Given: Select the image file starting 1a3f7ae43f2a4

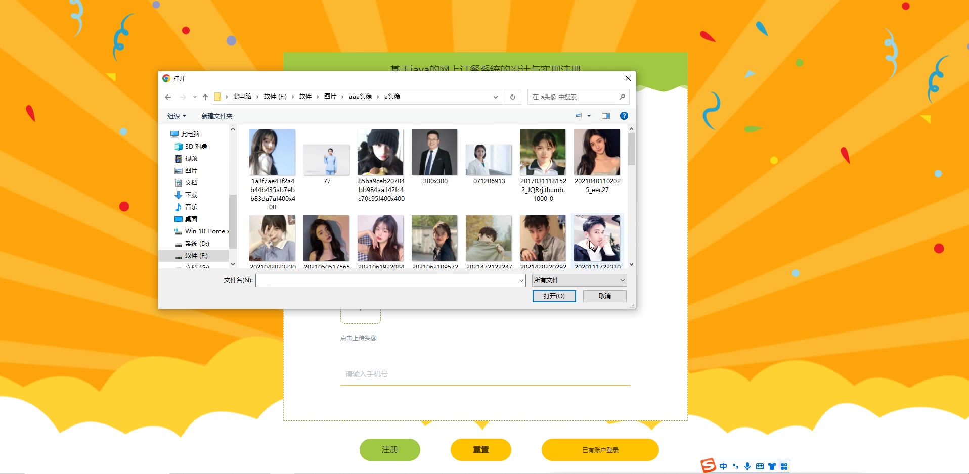Looking at the screenshot, I should point(273,169).
